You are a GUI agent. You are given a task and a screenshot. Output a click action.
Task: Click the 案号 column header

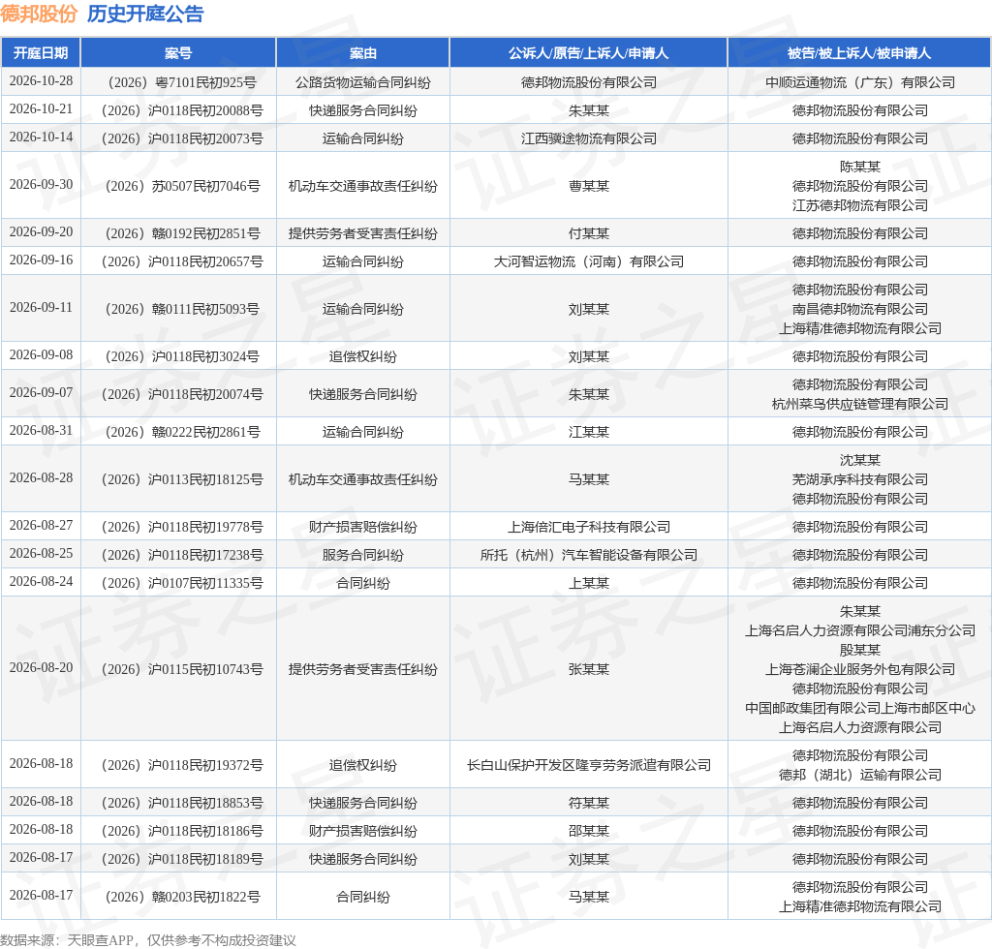[178, 53]
